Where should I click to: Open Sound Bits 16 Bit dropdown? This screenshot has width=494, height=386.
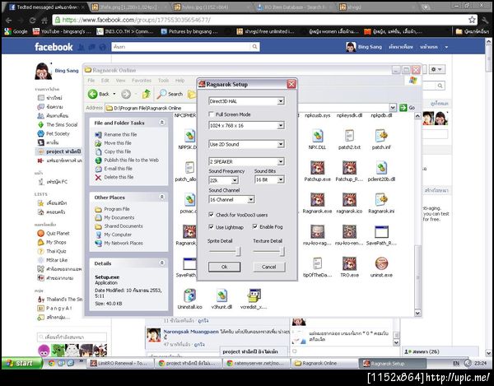click(281, 179)
